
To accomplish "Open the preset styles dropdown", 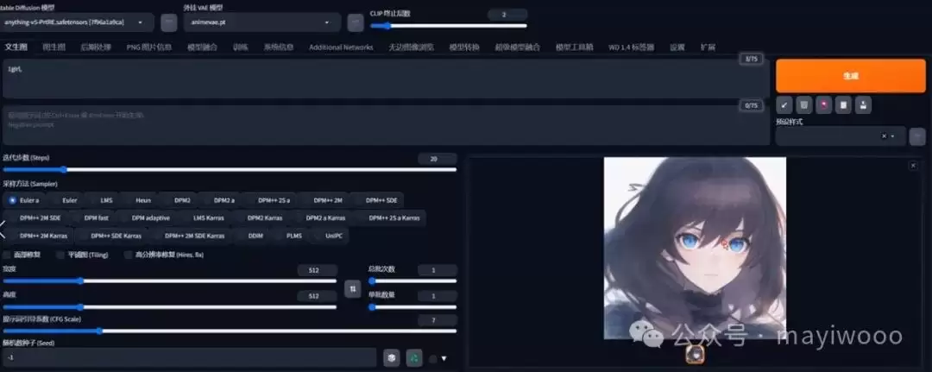I will point(841,136).
